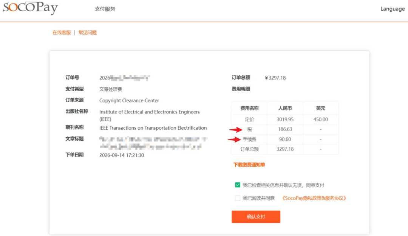
Task: Click the USD value 450.00
Action: (x=321, y=120)
